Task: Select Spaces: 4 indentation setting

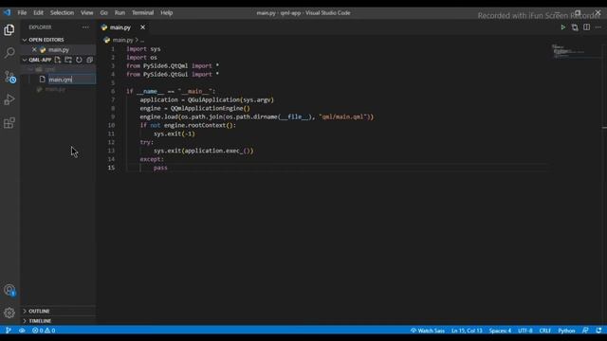Action: coord(500,331)
